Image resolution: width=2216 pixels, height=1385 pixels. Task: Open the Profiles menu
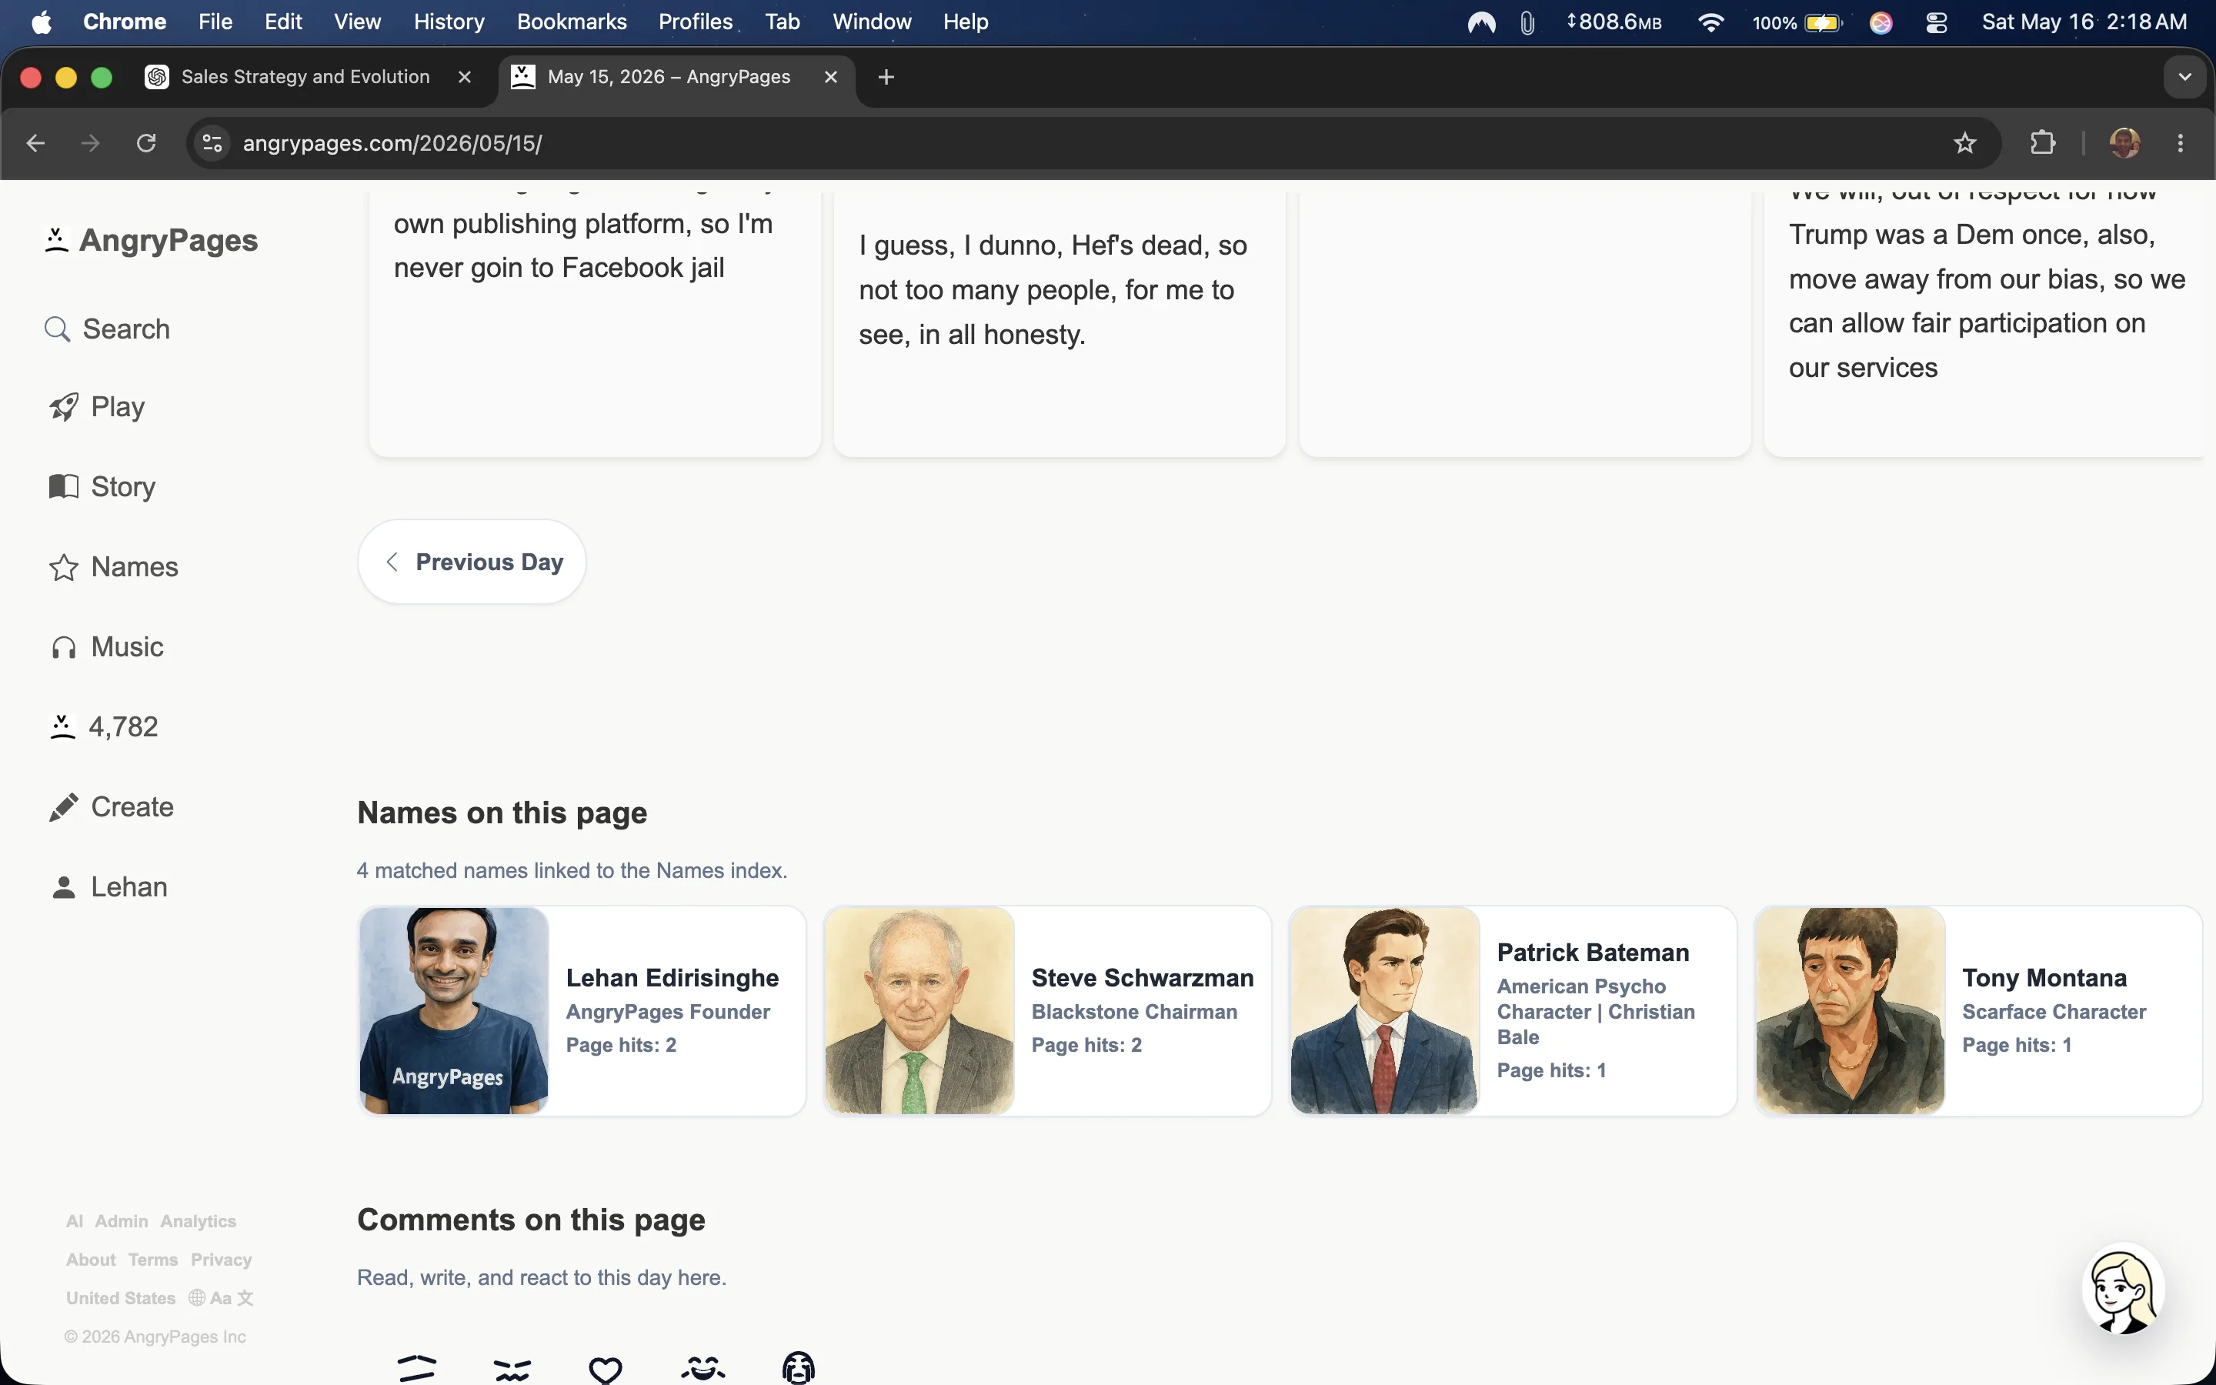(x=695, y=22)
